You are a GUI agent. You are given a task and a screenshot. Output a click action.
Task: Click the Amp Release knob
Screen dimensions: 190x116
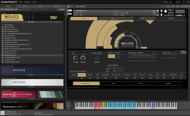(x=83, y=58)
